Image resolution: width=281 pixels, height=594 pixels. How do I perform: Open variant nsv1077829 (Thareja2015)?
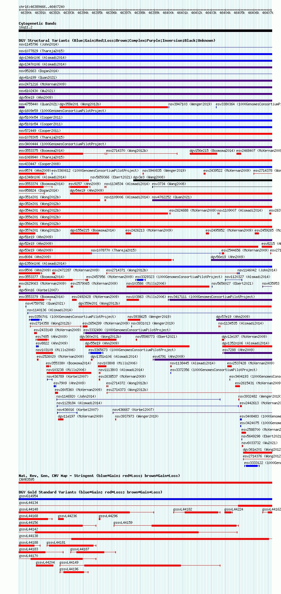coord(42,51)
